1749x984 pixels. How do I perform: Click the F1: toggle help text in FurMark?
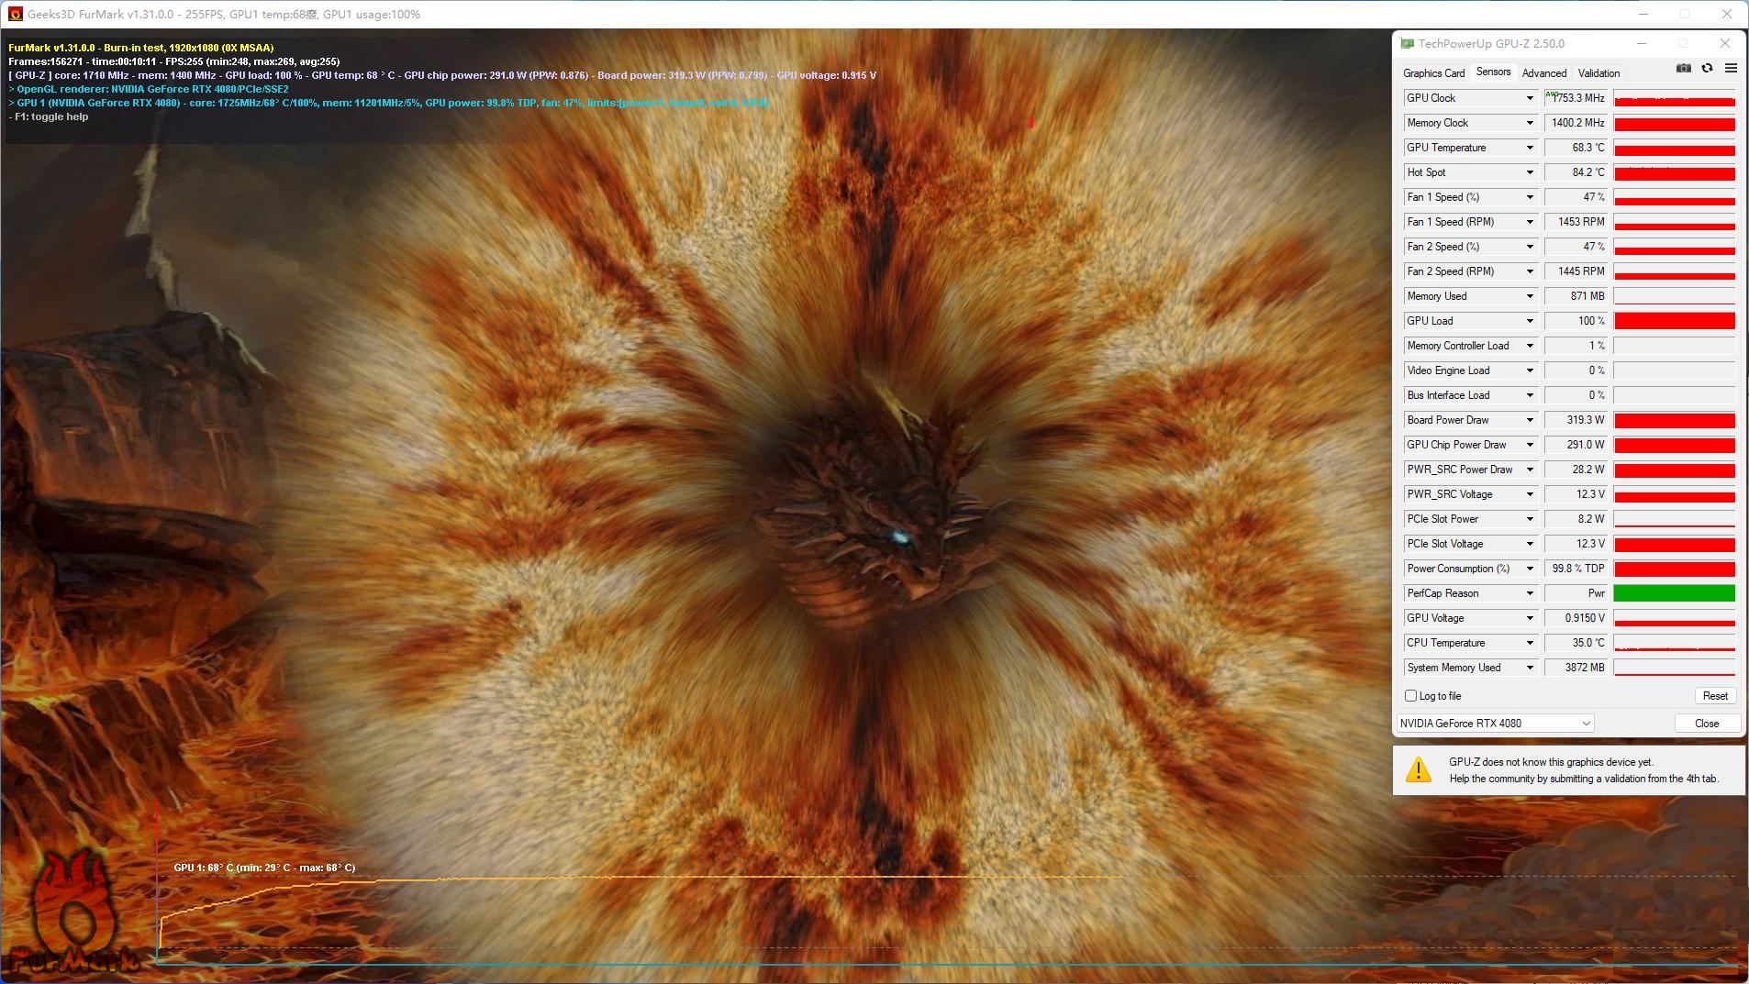coord(49,116)
